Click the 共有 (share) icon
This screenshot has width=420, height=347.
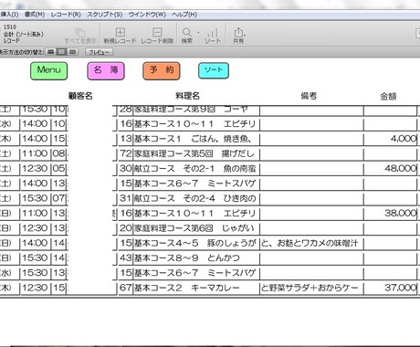tap(238, 32)
